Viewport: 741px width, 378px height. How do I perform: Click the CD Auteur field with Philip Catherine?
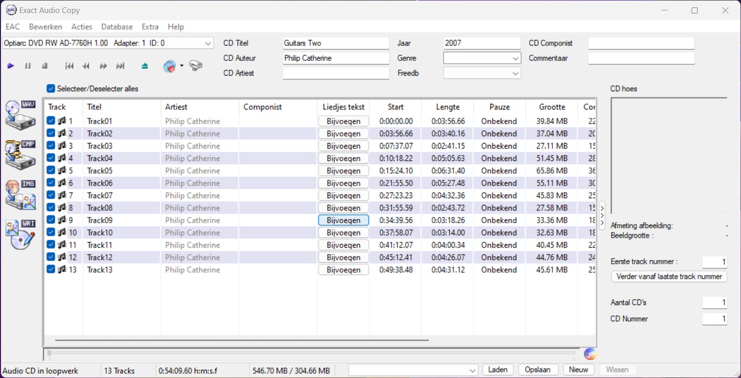[x=336, y=58]
